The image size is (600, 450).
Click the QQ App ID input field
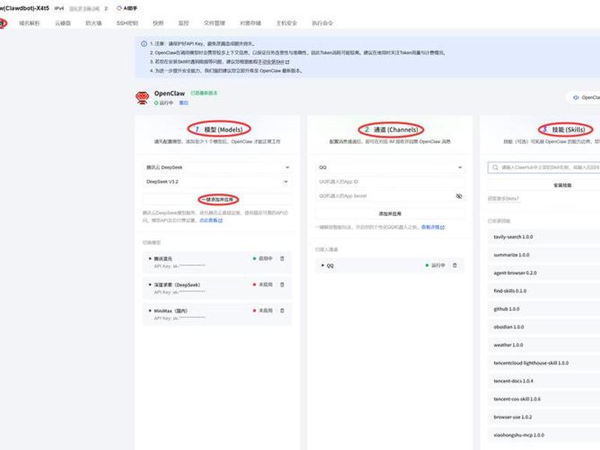[390, 181]
